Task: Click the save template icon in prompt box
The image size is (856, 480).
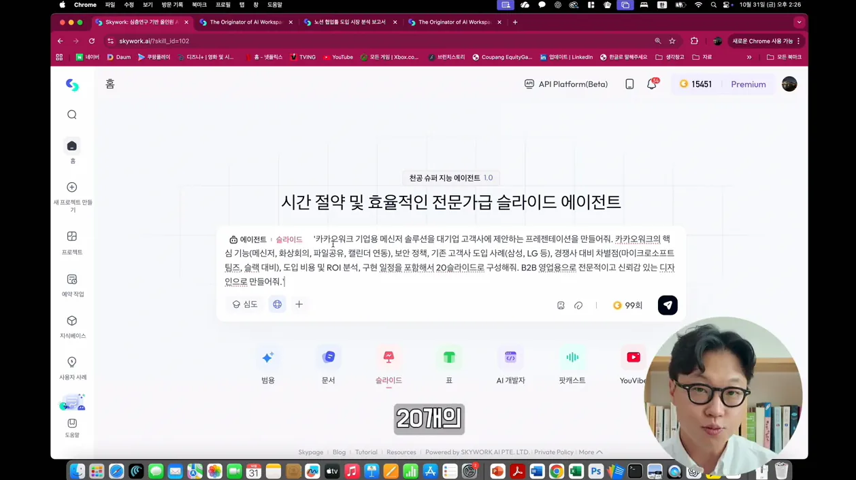Action: 561,306
